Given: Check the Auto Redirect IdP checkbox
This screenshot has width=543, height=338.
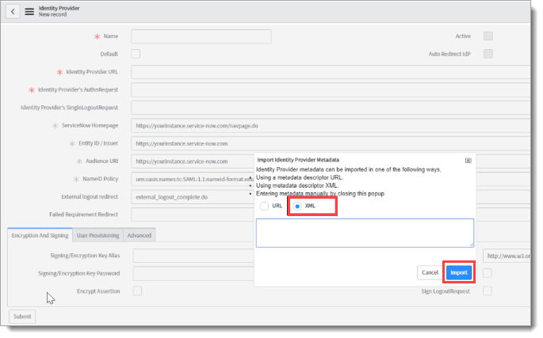Looking at the screenshot, I should pos(488,54).
